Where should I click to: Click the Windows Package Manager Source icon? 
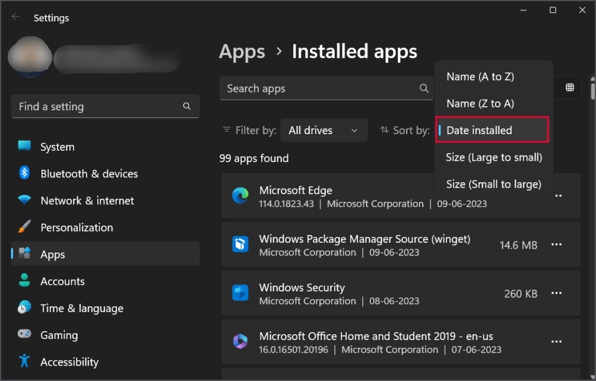(x=240, y=245)
